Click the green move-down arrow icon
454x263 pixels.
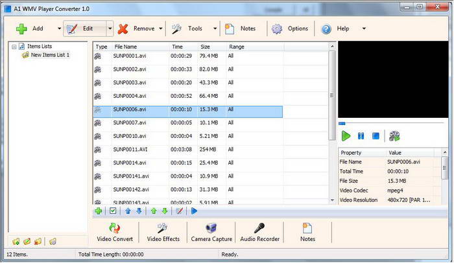coord(165,211)
